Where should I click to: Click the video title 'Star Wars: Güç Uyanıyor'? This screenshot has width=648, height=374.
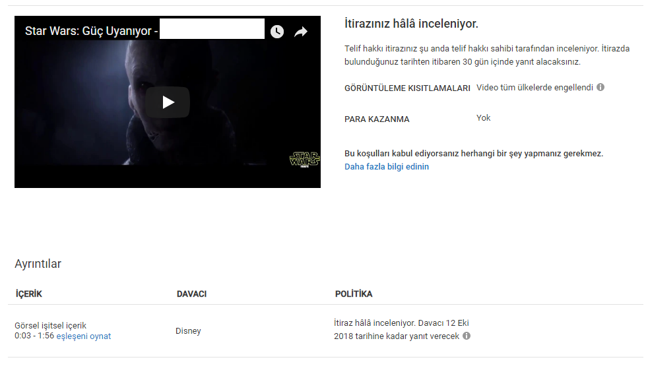pos(91,31)
